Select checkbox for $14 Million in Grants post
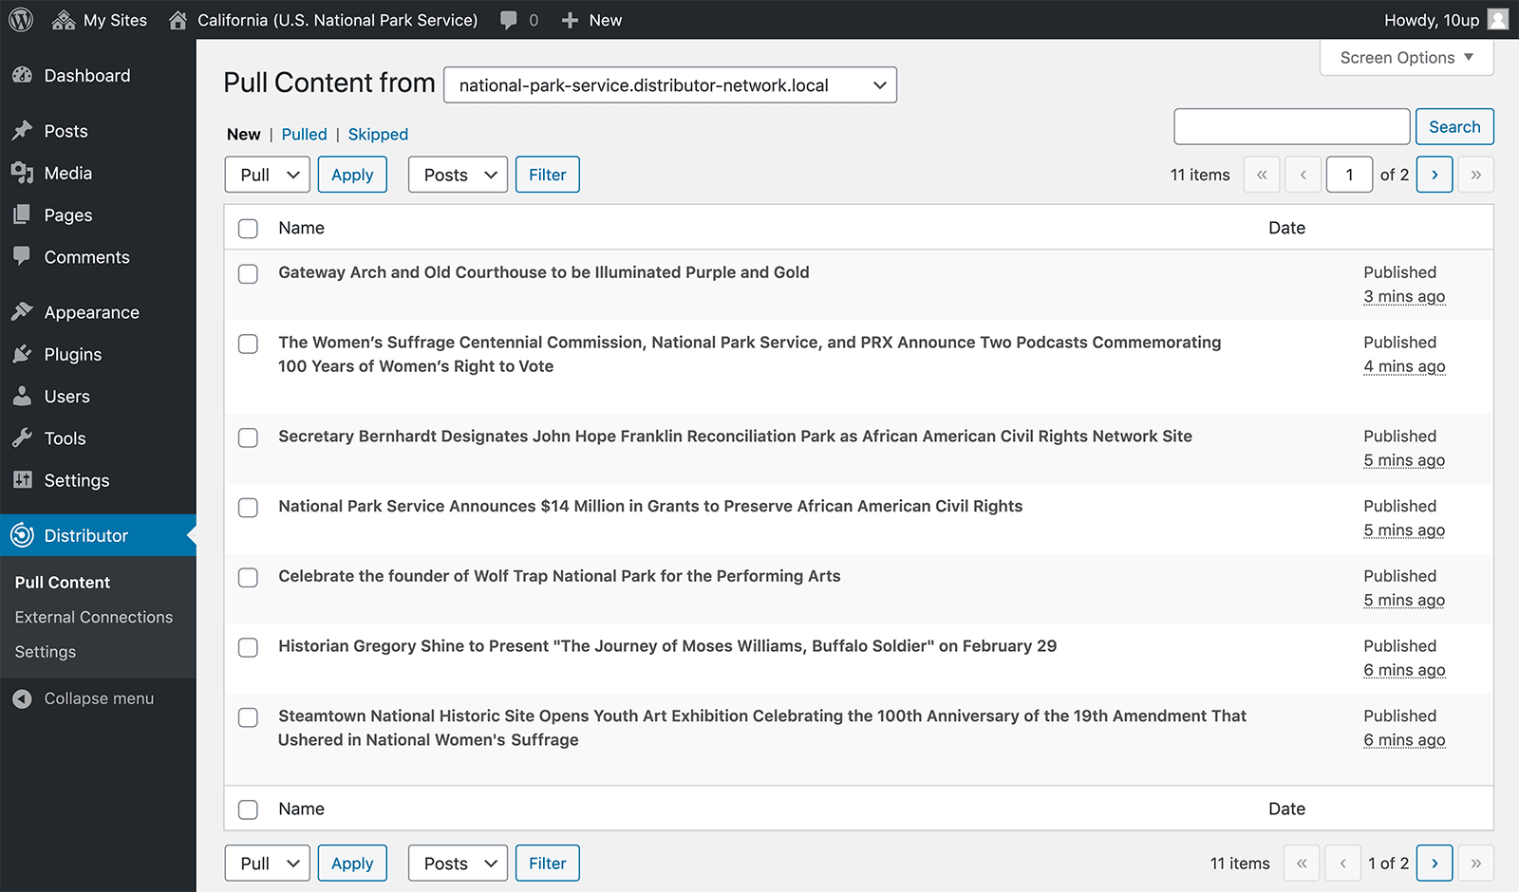 (248, 508)
